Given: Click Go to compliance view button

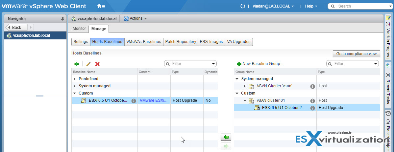Looking at the screenshot, I should point(356,54).
